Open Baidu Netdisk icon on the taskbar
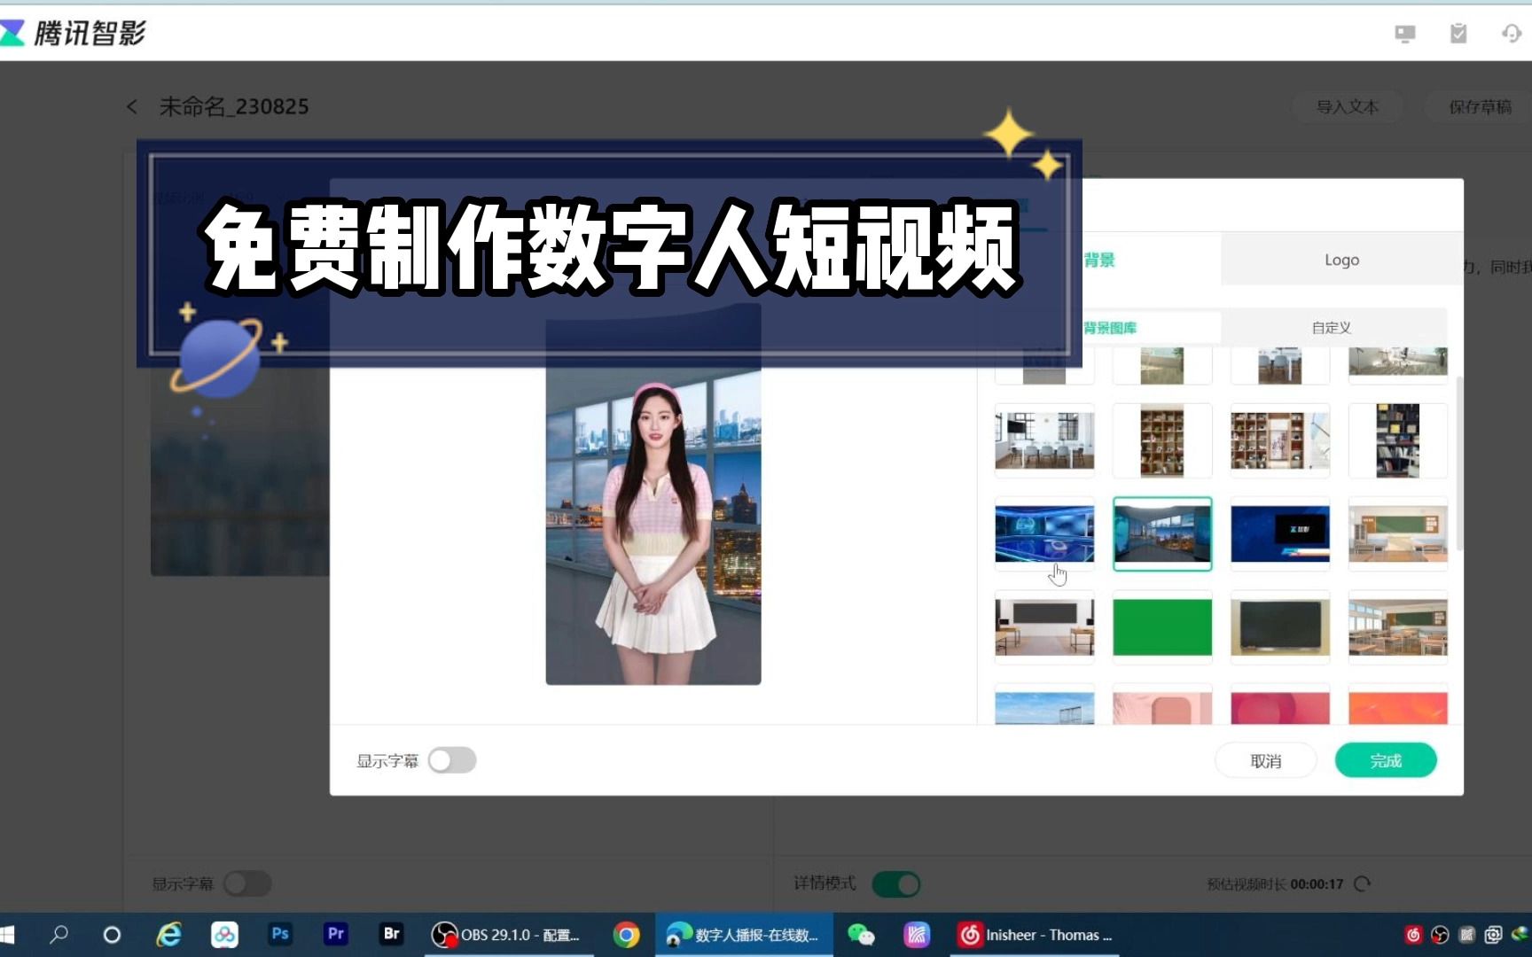Image resolution: width=1532 pixels, height=957 pixels. coord(224,934)
